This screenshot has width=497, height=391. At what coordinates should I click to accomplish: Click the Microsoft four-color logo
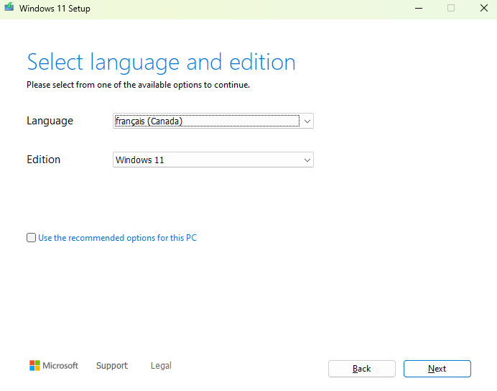pos(34,366)
